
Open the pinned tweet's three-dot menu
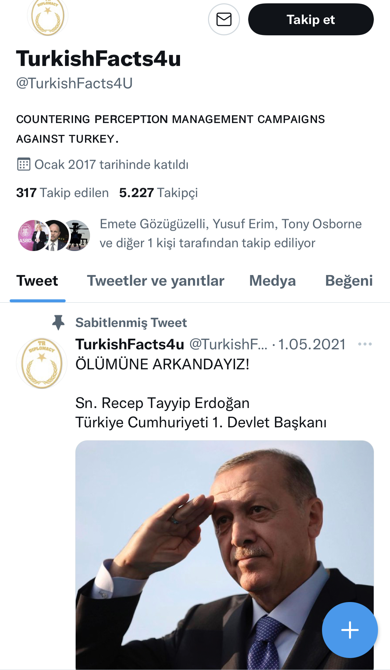pos(365,344)
